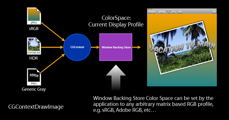Toggle the Sidebar button
Screen dimensions: 229x120
coord(214,11)
